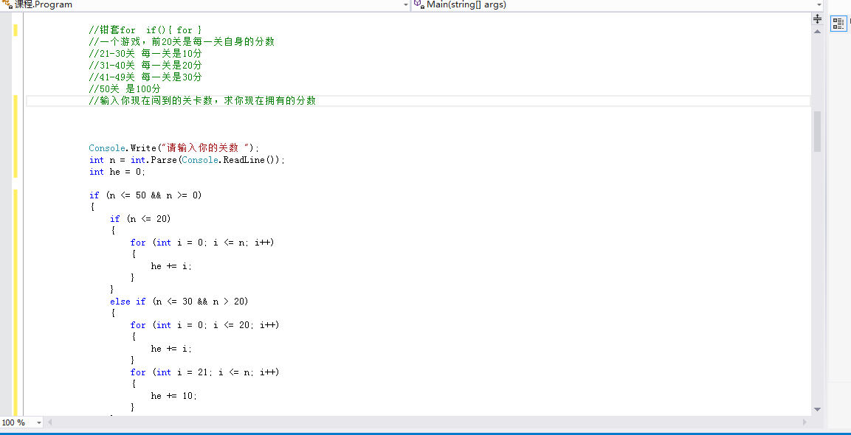Click the Console.Write("请输入你的关数") line
Viewport: 851px width, 435px height.
(x=174, y=148)
